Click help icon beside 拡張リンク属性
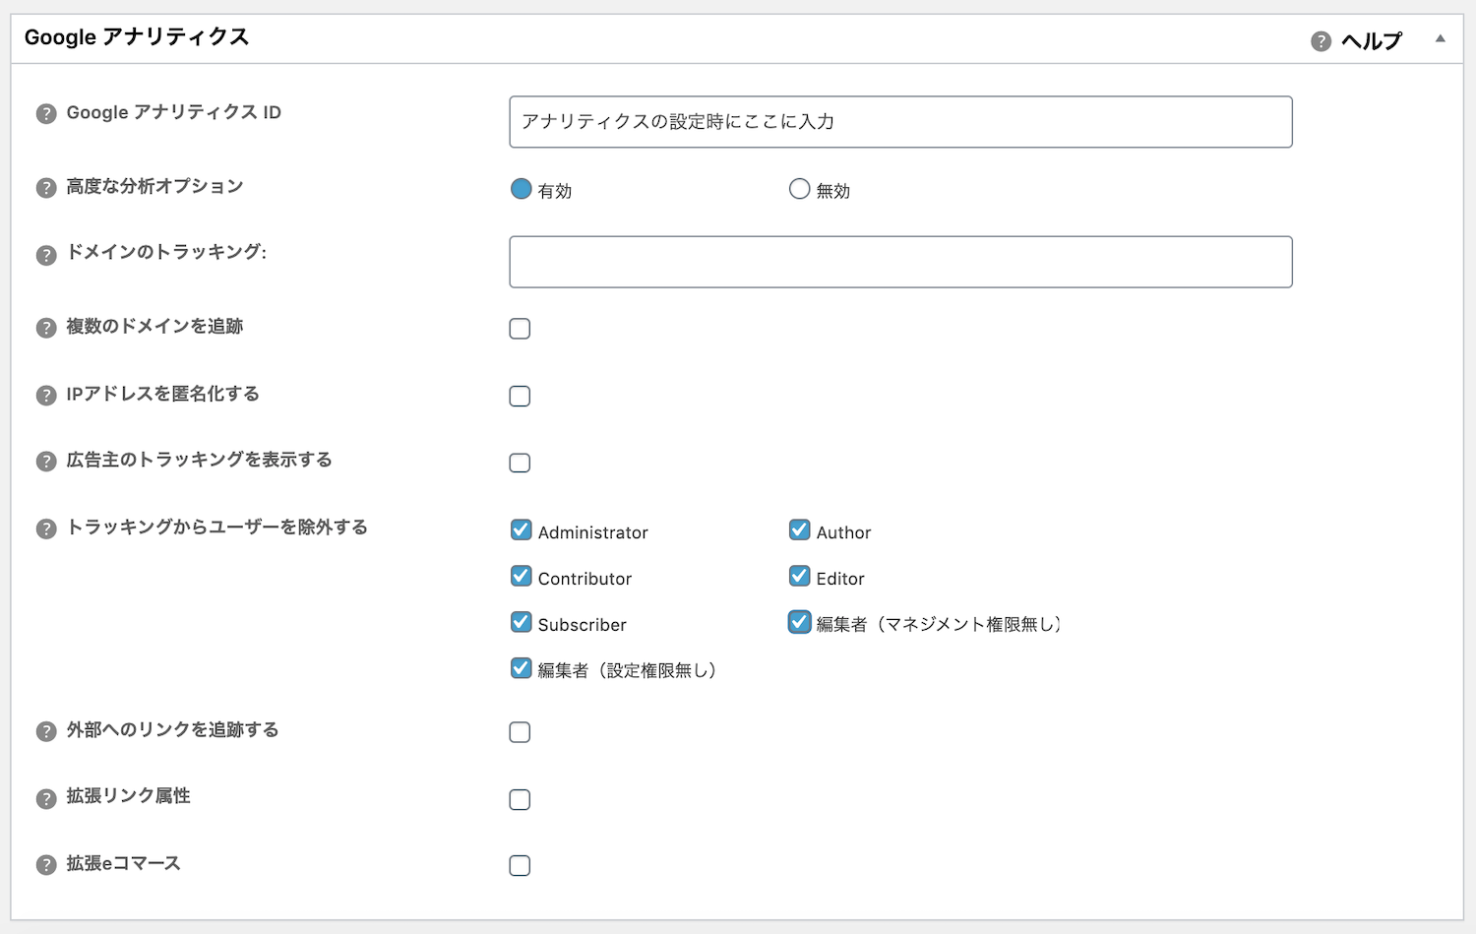Screen dimensions: 1476x934 [46, 798]
